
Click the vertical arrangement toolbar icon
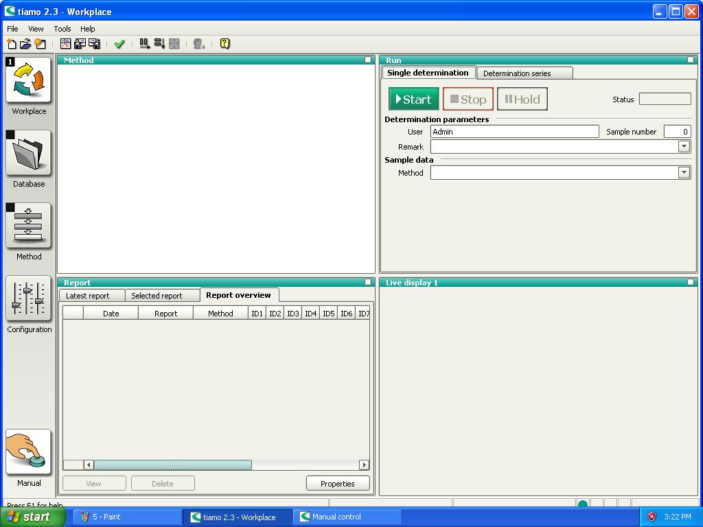coord(159,44)
